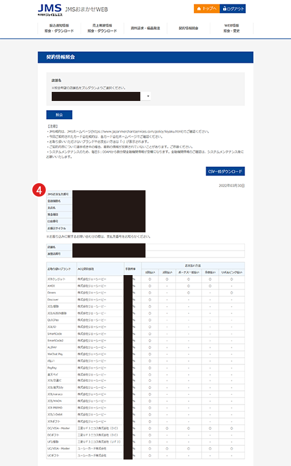
Task: Open WEB情報 照会・変更 menu
Action: 232,28
